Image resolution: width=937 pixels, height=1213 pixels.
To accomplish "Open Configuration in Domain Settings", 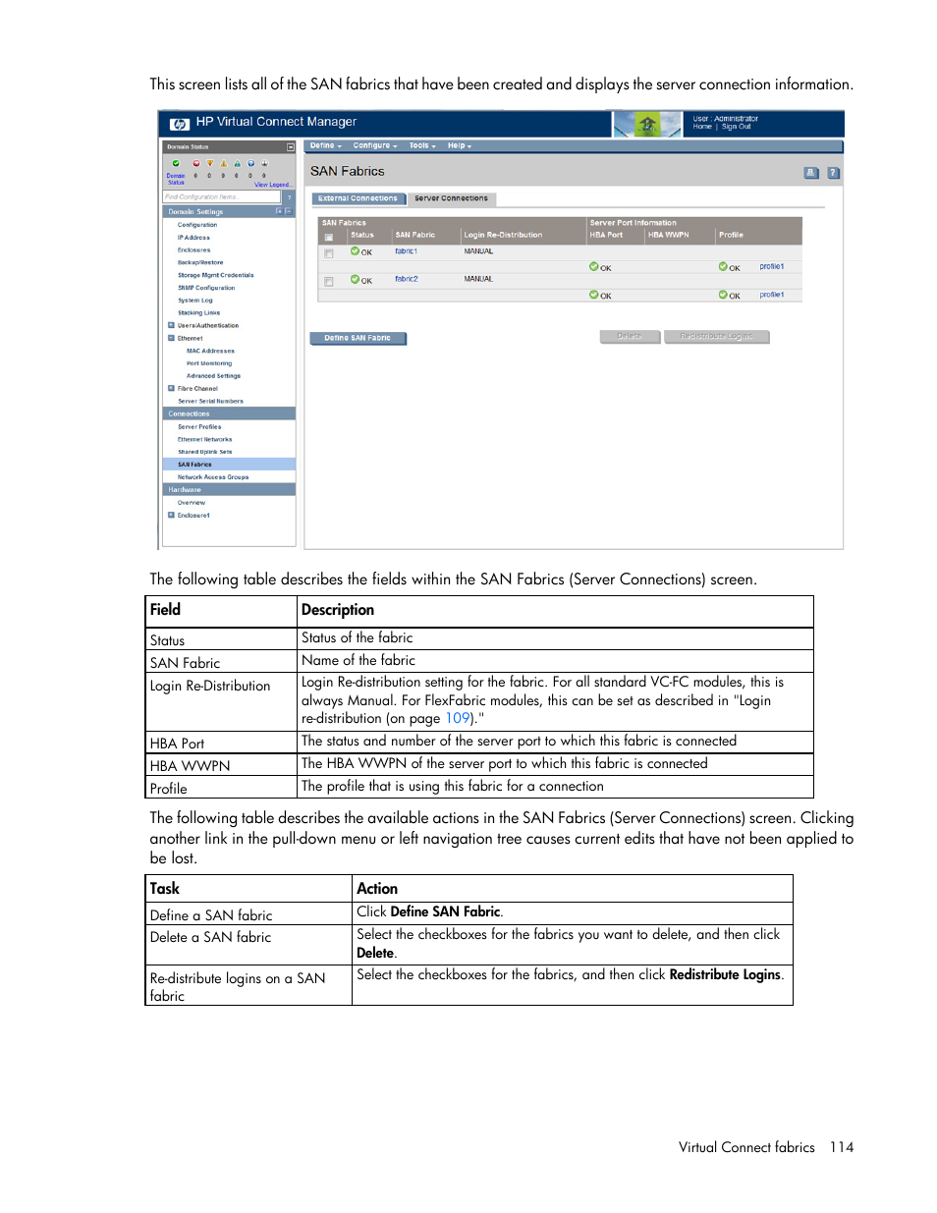I will tap(197, 225).
